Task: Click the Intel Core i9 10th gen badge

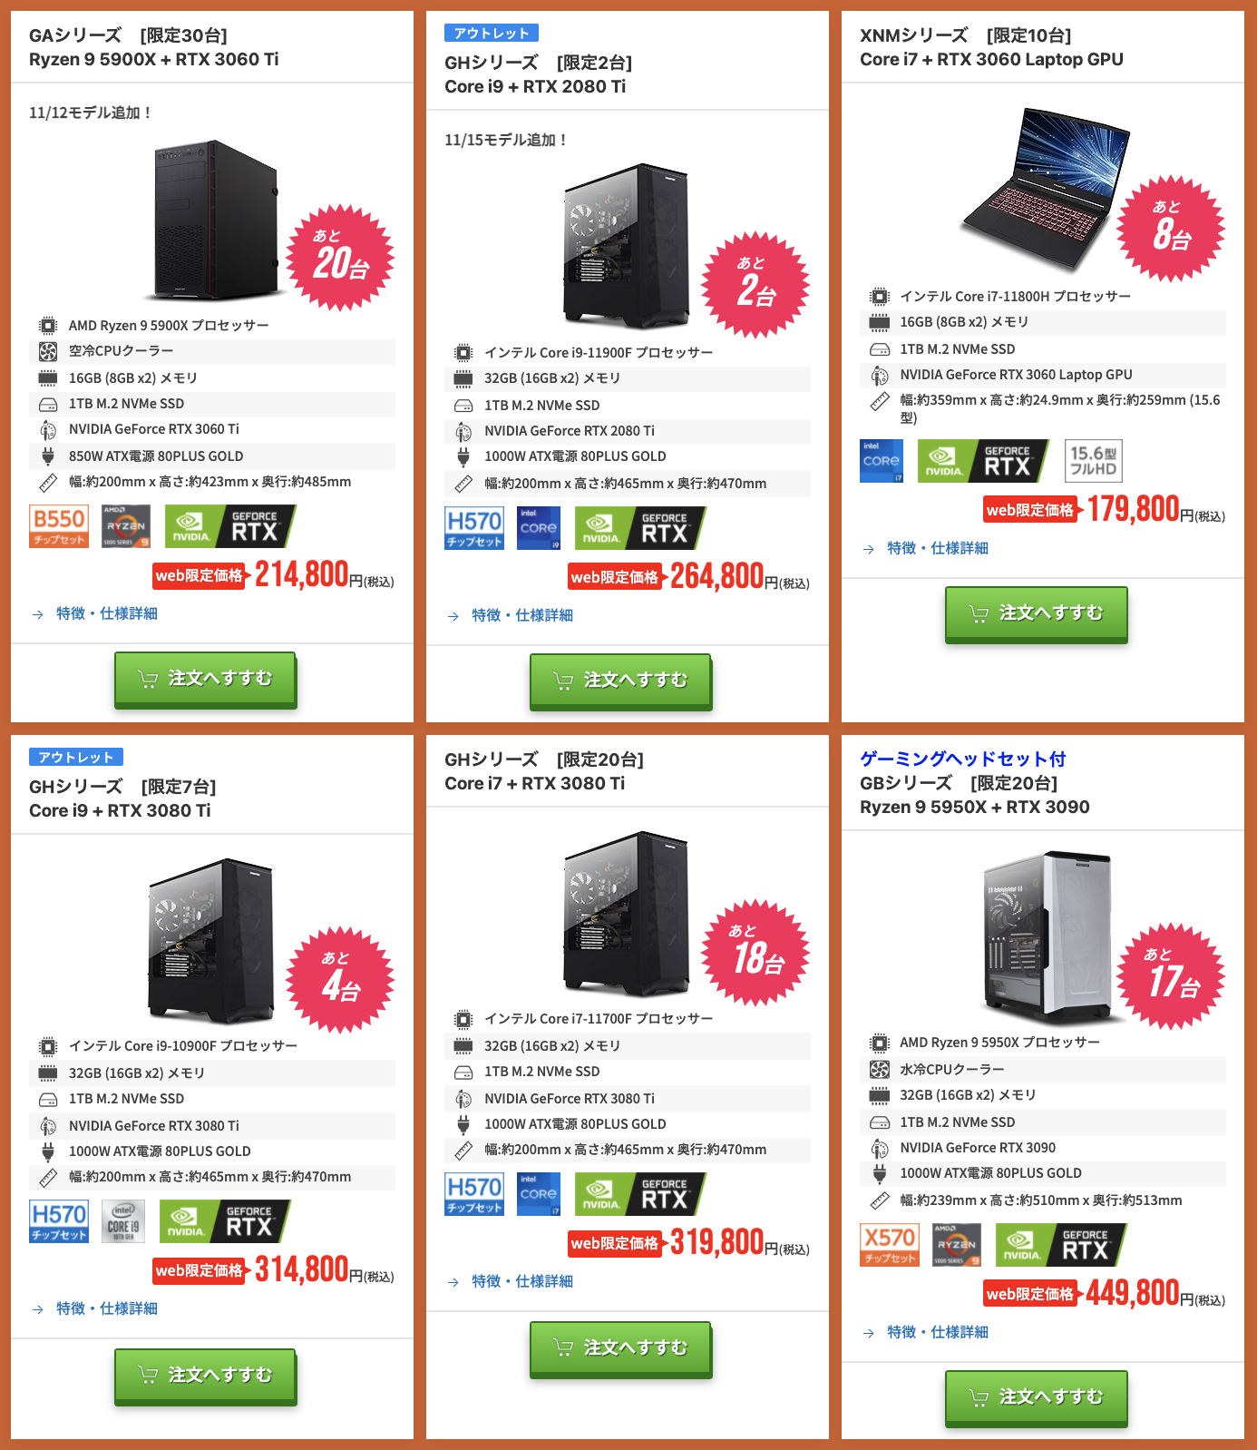Action: pos(123,1221)
